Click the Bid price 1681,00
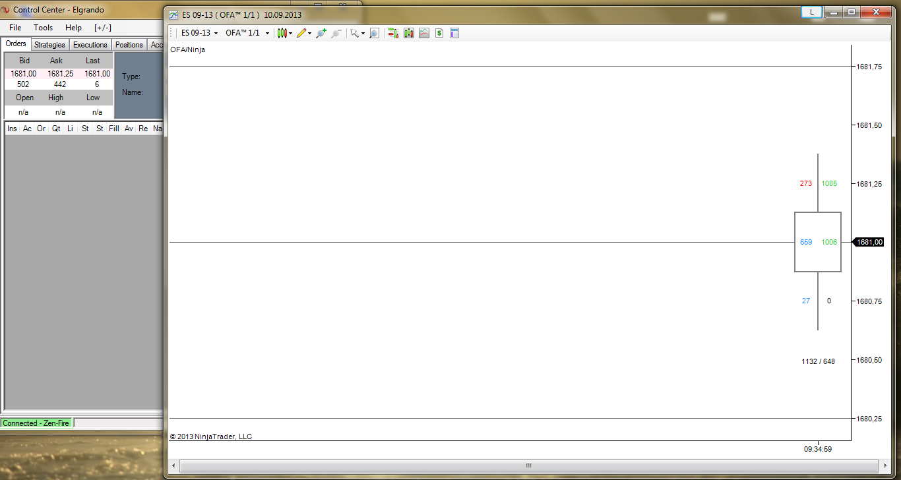This screenshot has height=480, width=901. coord(24,74)
